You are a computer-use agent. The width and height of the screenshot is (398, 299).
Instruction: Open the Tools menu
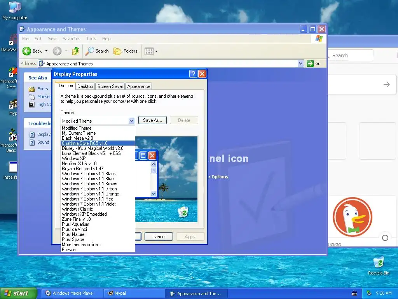pos(91,39)
